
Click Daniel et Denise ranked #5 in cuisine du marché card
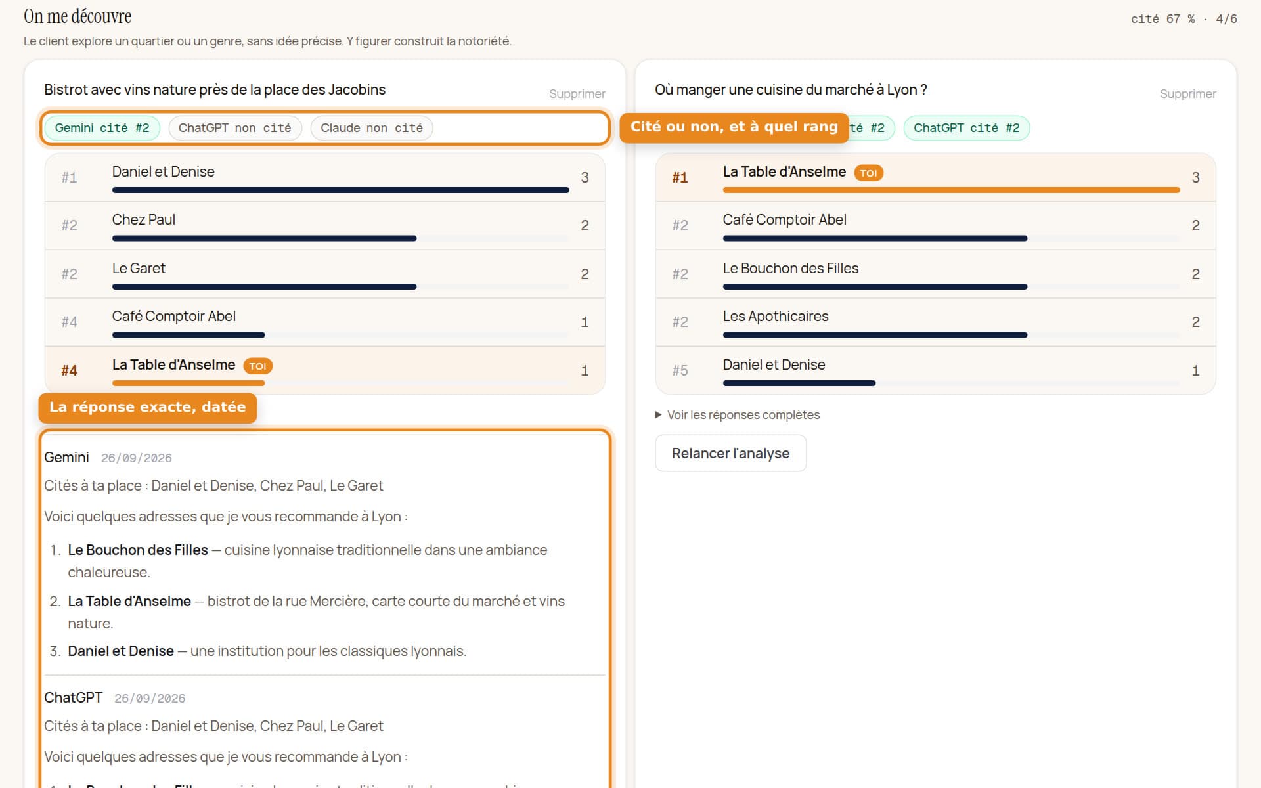[x=935, y=370]
